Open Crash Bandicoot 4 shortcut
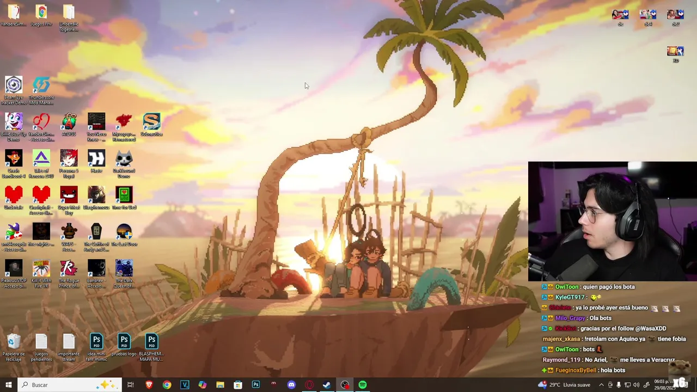This screenshot has width=697, height=392. pyautogui.click(x=14, y=164)
